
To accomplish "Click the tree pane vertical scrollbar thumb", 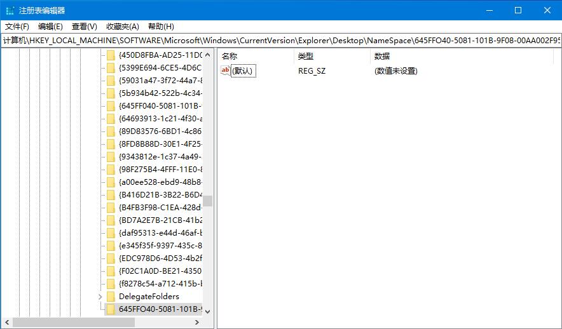I will [x=207, y=201].
